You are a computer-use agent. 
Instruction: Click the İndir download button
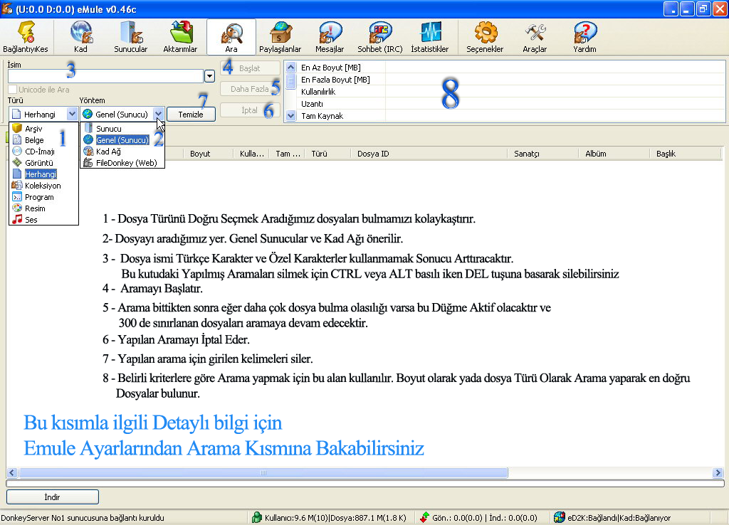[53, 497]
